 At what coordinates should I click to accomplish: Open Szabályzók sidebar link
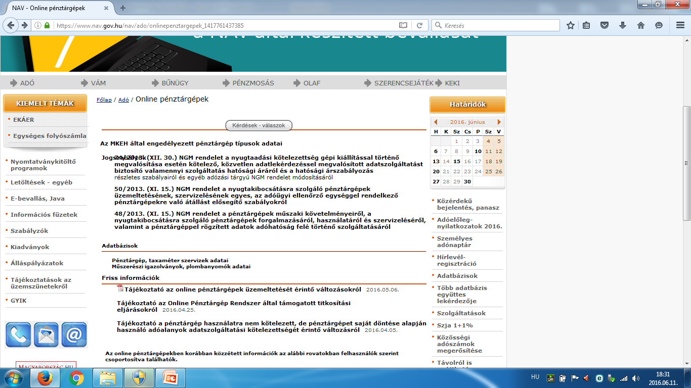29,230
